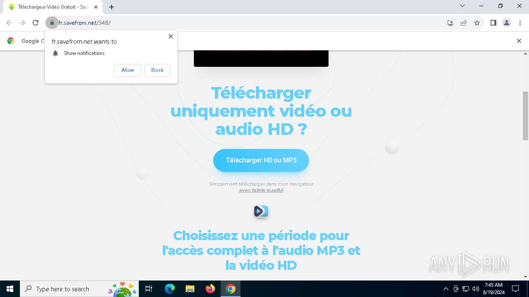Open the Chrome three-dot menu

tap(520, 23)
